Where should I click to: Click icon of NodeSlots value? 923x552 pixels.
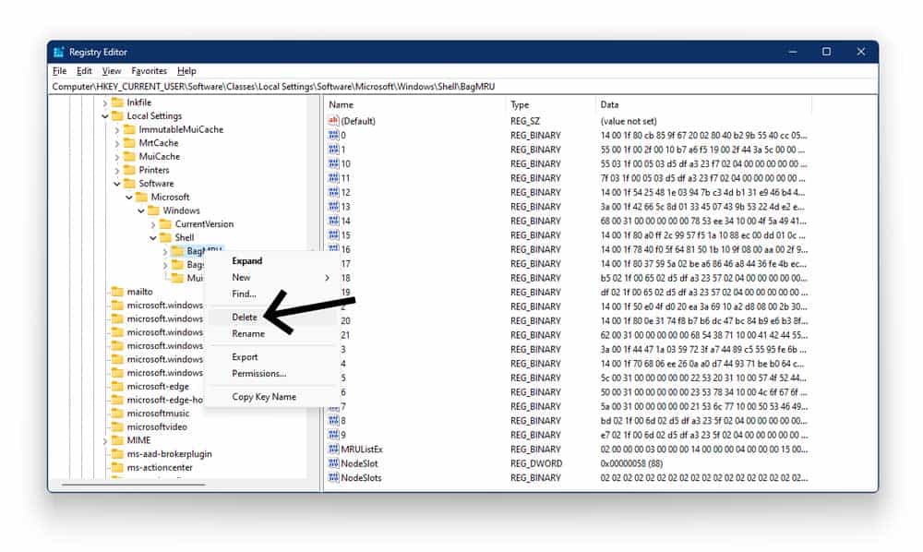pyautogui.click(x=333, y=477)
